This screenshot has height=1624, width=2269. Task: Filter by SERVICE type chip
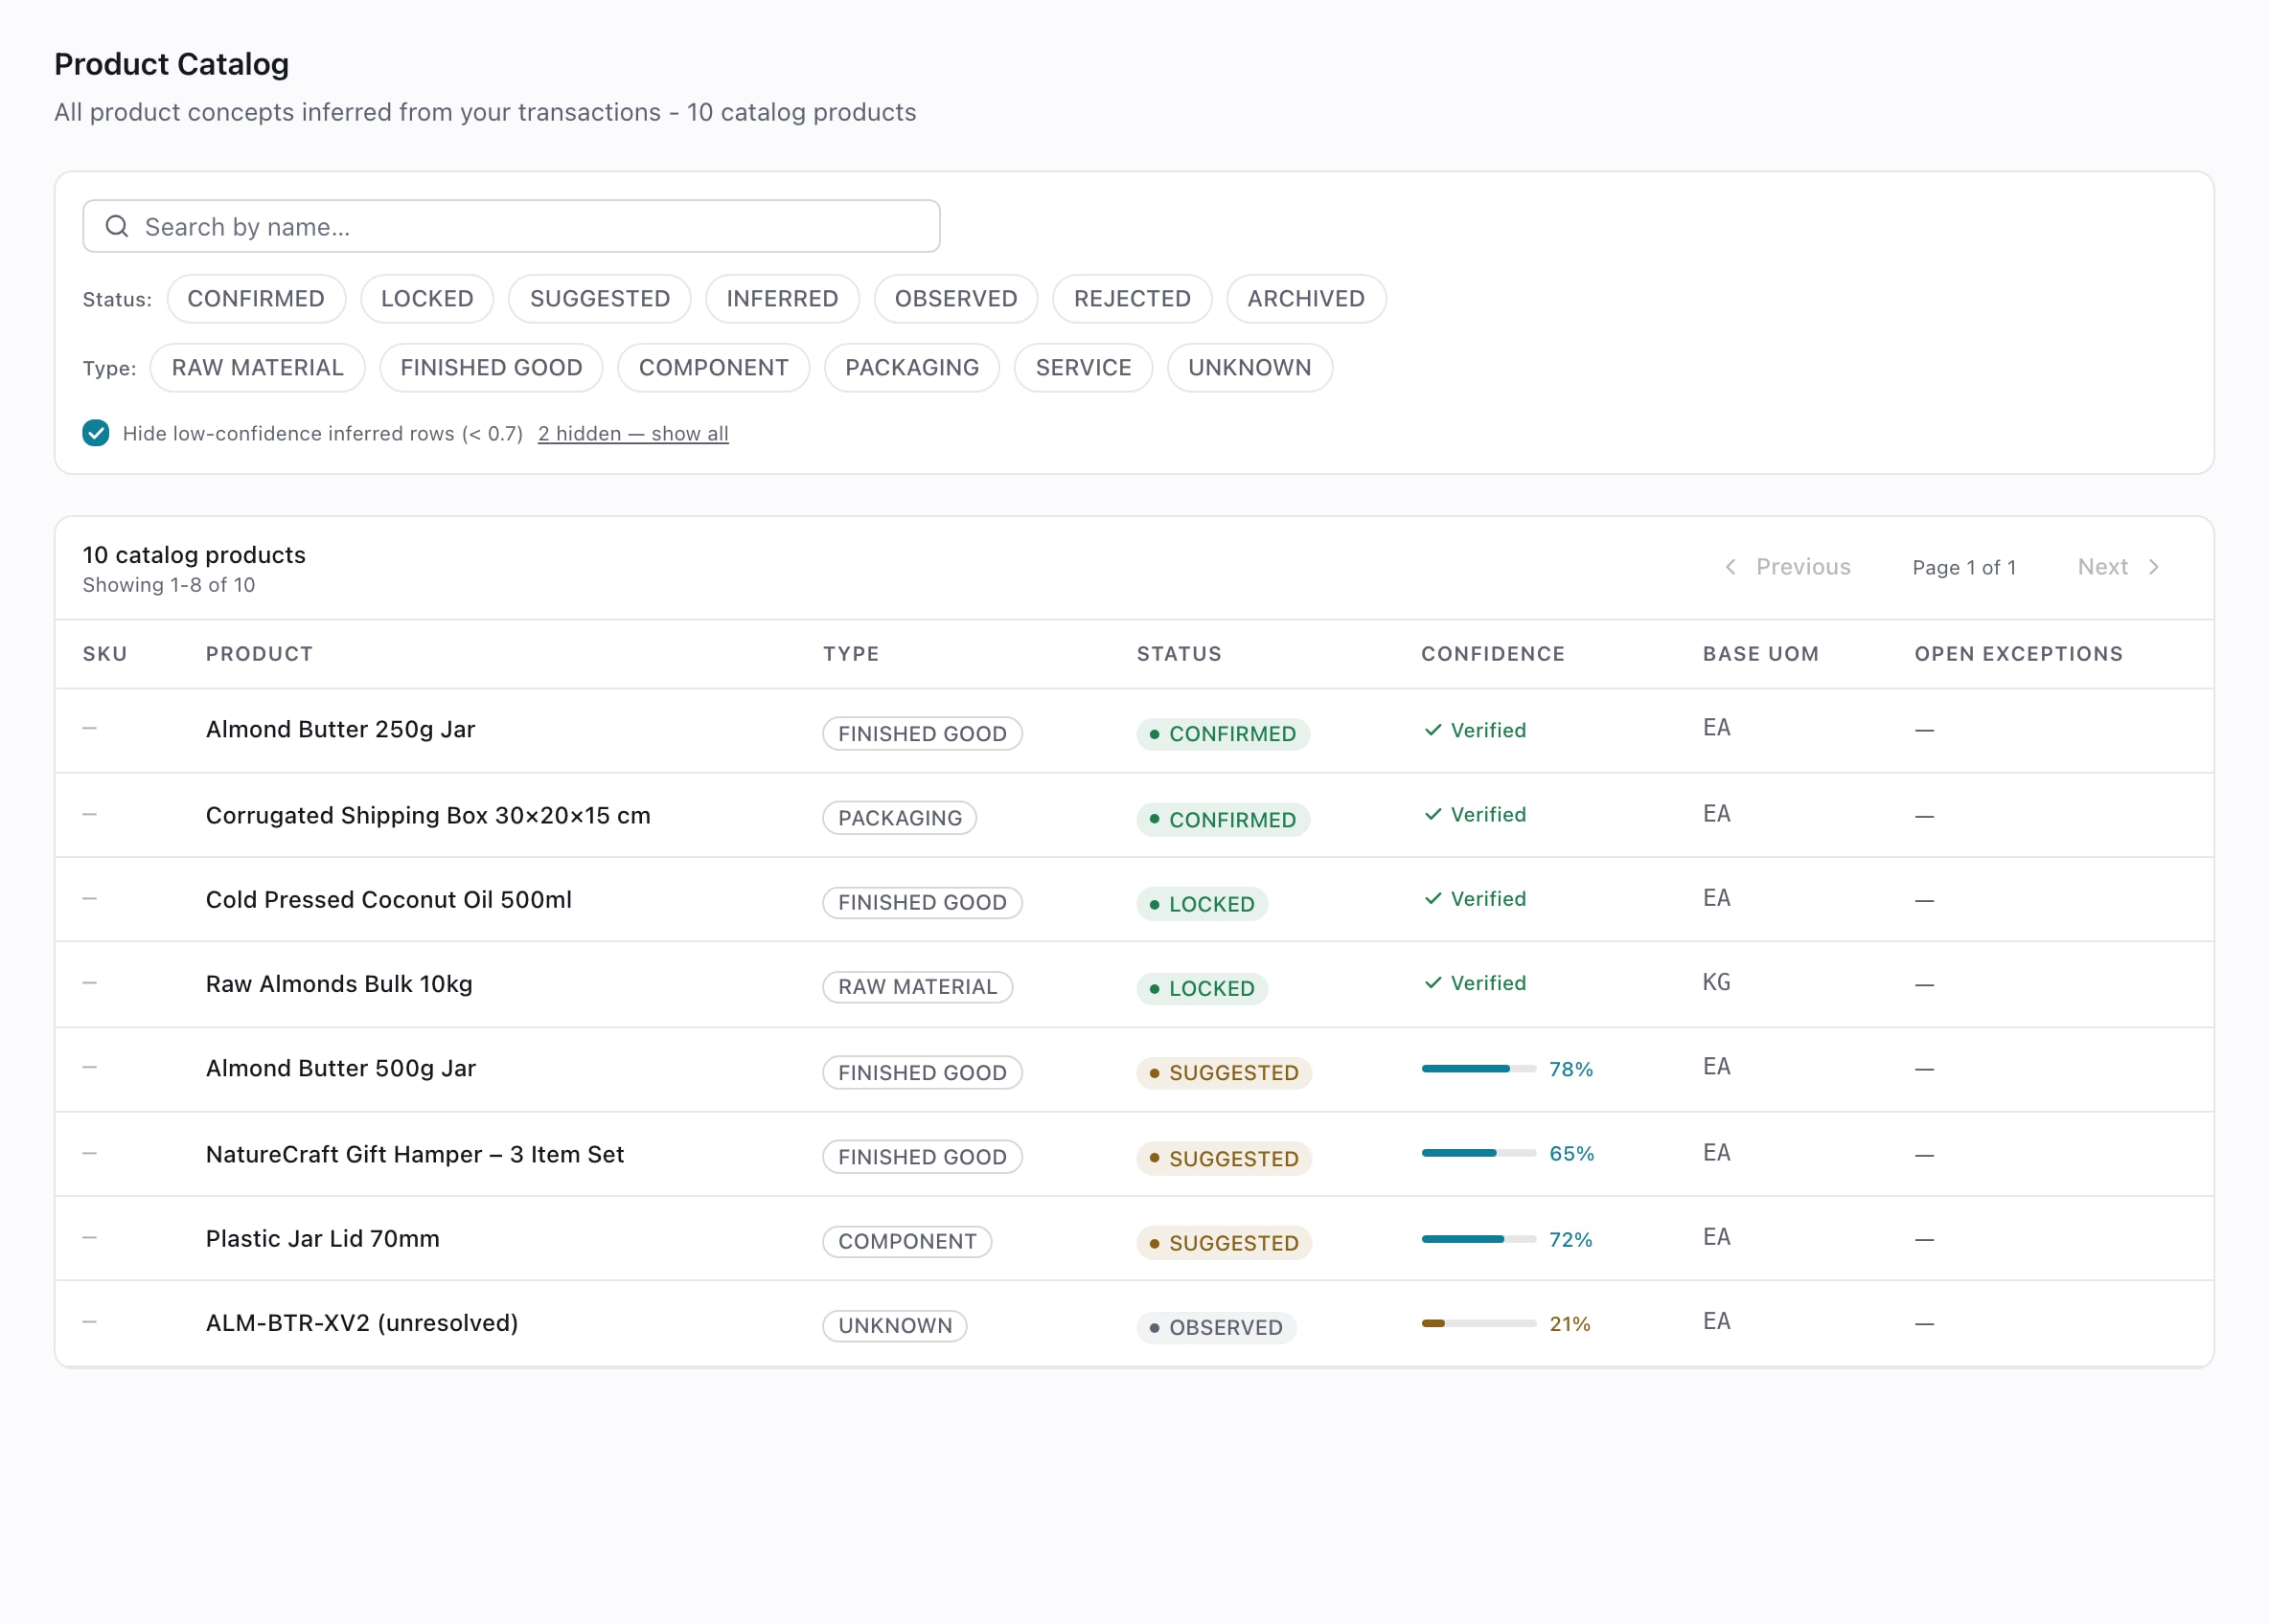(1084, 368)
